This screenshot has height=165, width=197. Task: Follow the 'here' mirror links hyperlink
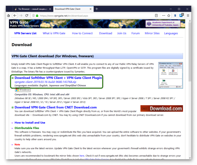pyautogui.click(x=82, y=156)
